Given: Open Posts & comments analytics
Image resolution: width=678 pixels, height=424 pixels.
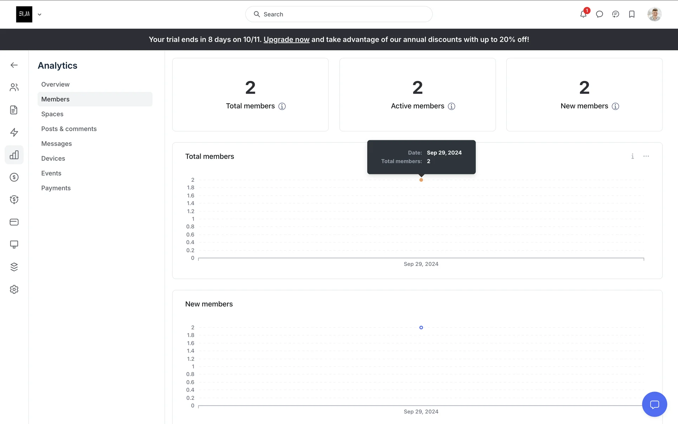Looking at the screenshot, I should (x=69, y=129).
